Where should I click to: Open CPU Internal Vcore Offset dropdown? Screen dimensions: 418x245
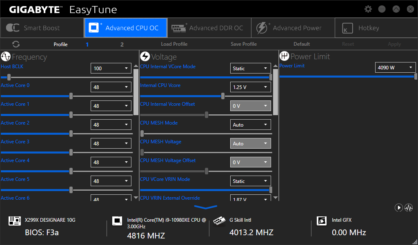250,106
